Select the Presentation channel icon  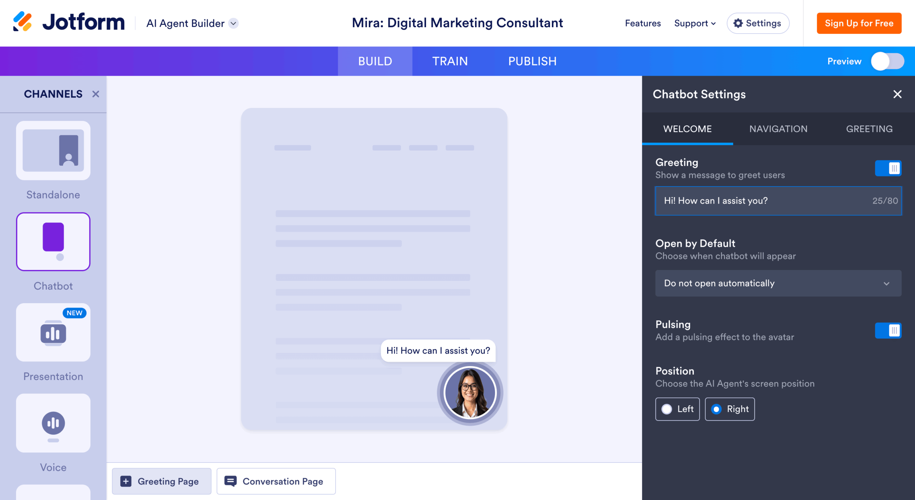pos(53,332)
